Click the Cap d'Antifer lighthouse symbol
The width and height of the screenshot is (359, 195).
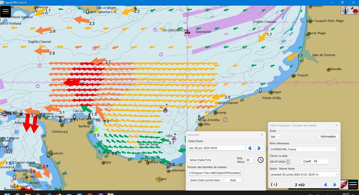coord(199,118)
